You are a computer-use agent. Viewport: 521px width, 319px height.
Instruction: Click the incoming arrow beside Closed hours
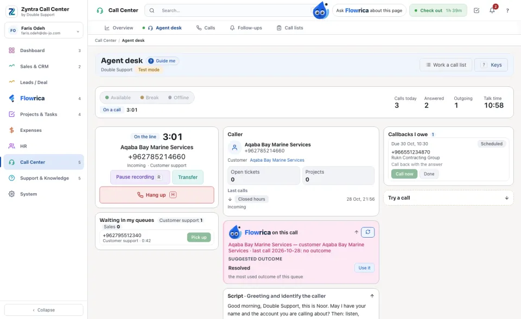coord(230,199)
